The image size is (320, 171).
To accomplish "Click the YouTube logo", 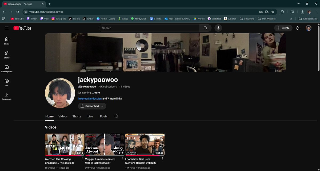I will [x=22, y=28].
